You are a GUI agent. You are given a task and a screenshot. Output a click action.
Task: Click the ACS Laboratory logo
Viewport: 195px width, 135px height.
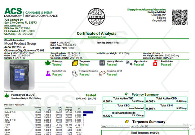click(x=31, y=13)
